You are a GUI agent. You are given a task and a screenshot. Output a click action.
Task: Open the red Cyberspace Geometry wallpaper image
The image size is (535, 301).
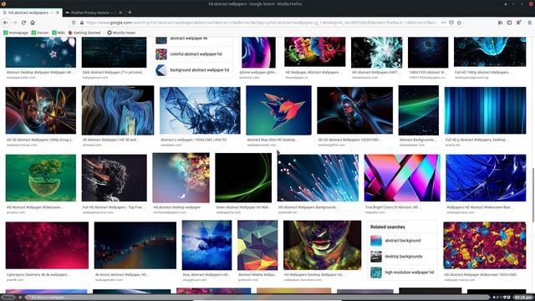click(x=47, y=245)
